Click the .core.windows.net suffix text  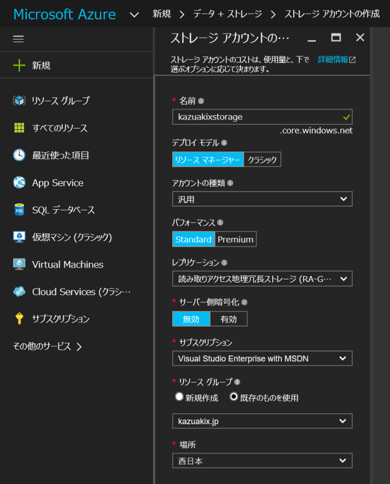(316, 131)
